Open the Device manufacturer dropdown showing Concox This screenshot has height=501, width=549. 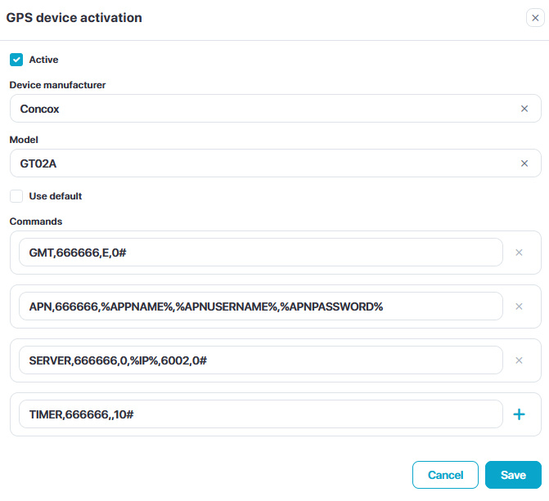262,109
